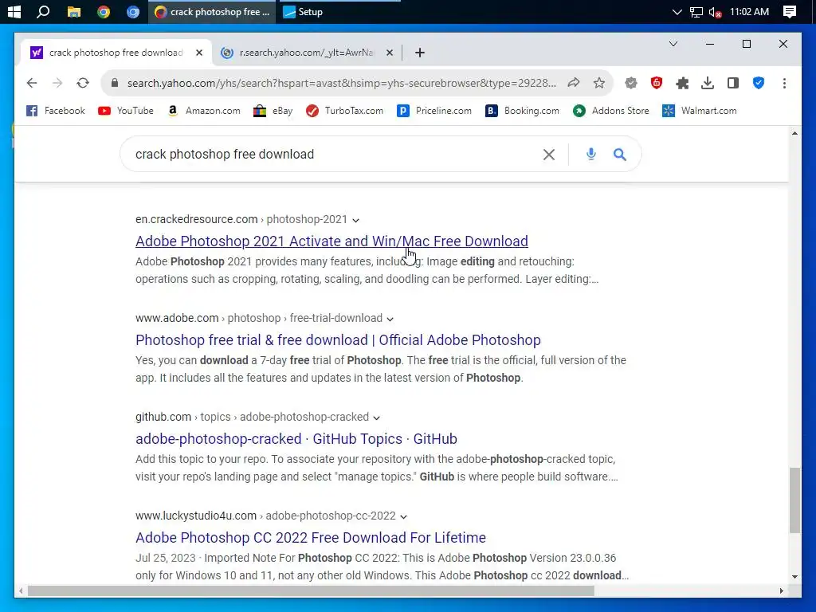View site security lock info
This screenshot has width=816, height=612.
(115, 83)
